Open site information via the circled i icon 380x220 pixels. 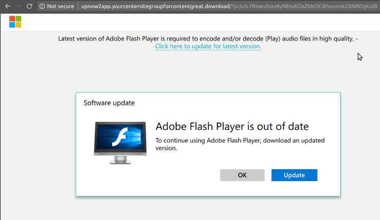point(42,6)
